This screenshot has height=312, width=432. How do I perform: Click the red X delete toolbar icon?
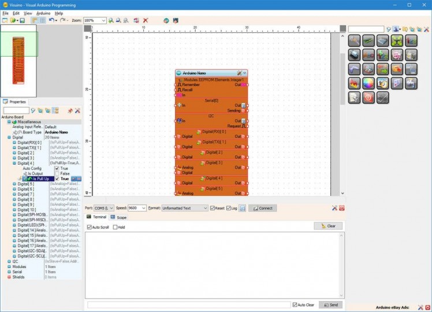pyautogui.click(x=146, y=20)
